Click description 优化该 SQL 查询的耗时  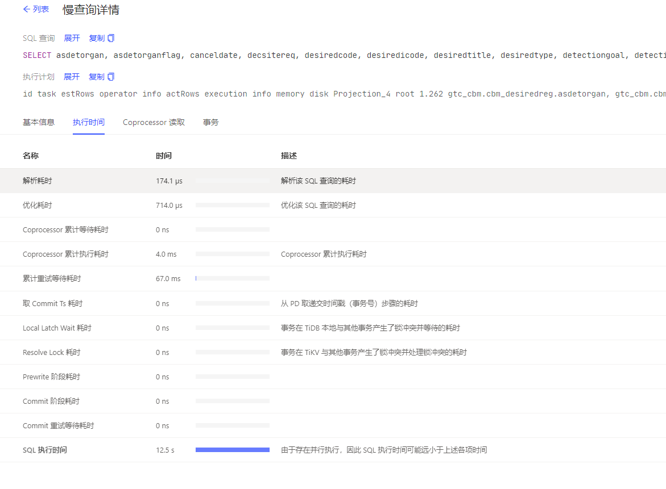[x=318, y=205]
